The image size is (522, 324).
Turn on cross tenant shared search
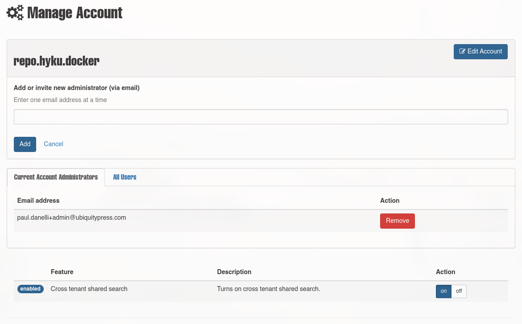(x=443, y=291)
